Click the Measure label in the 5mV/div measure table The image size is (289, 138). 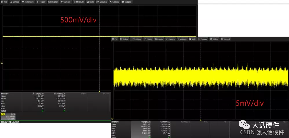pyautogui.click(x=115, y=122)
